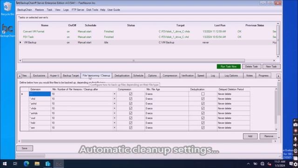The width and height of the screenshot is (298, 168).
Task: Click the Remove button
Action: click(x=269, y=136)
